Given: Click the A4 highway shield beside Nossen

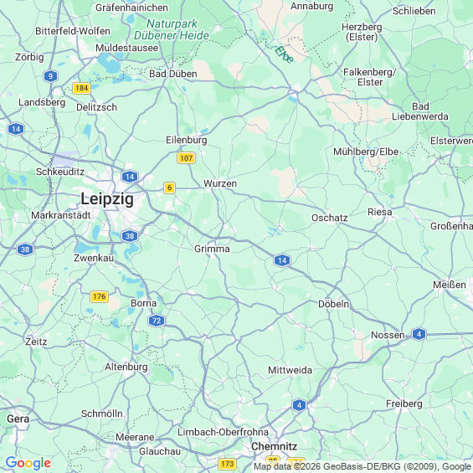Looking at the screenshot, I should pos(419,334).
